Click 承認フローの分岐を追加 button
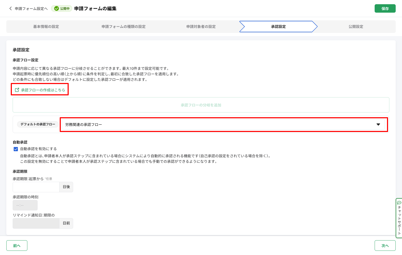 pyautogui.click(x=201, y=105)
